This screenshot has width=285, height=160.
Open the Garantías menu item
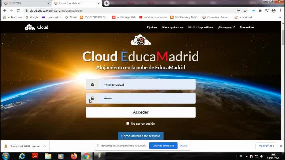(247, 27)
